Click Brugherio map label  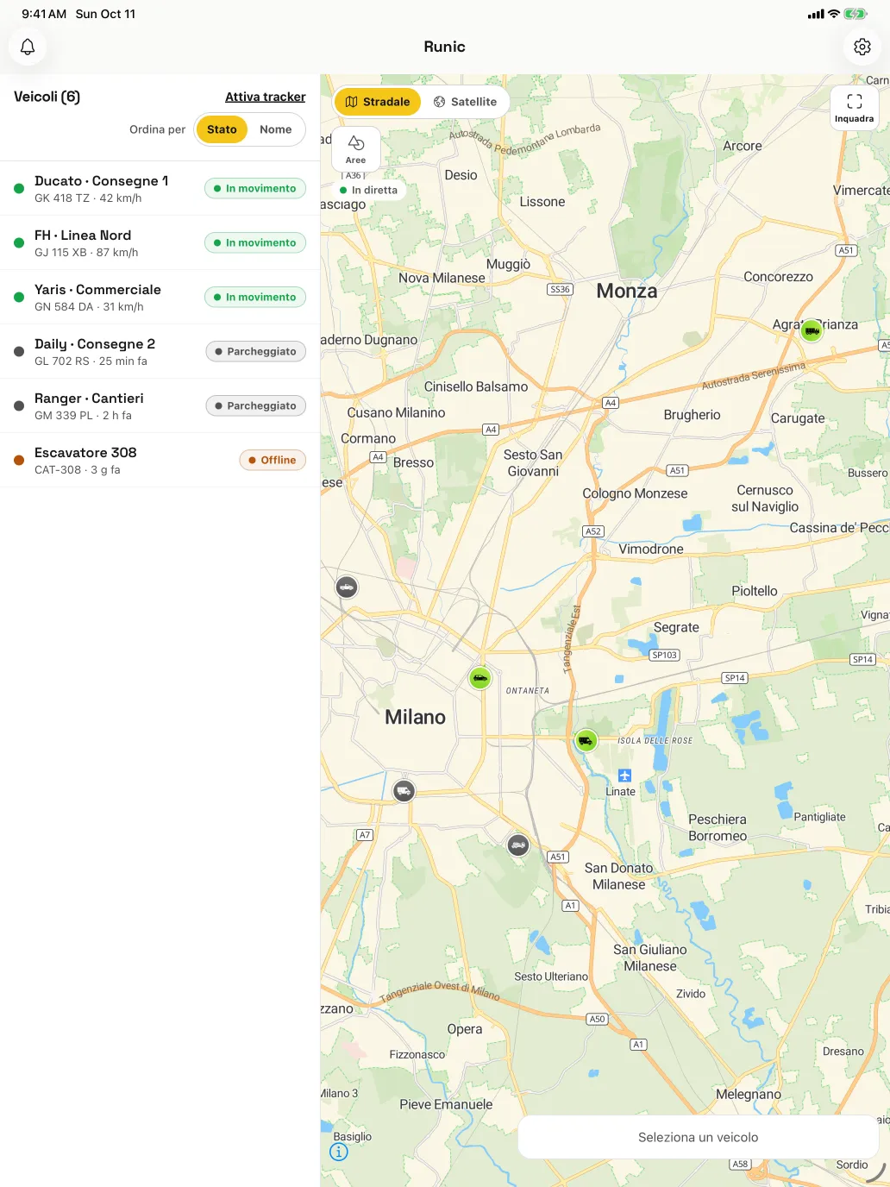pyautogui.click(x=693, y=415)
